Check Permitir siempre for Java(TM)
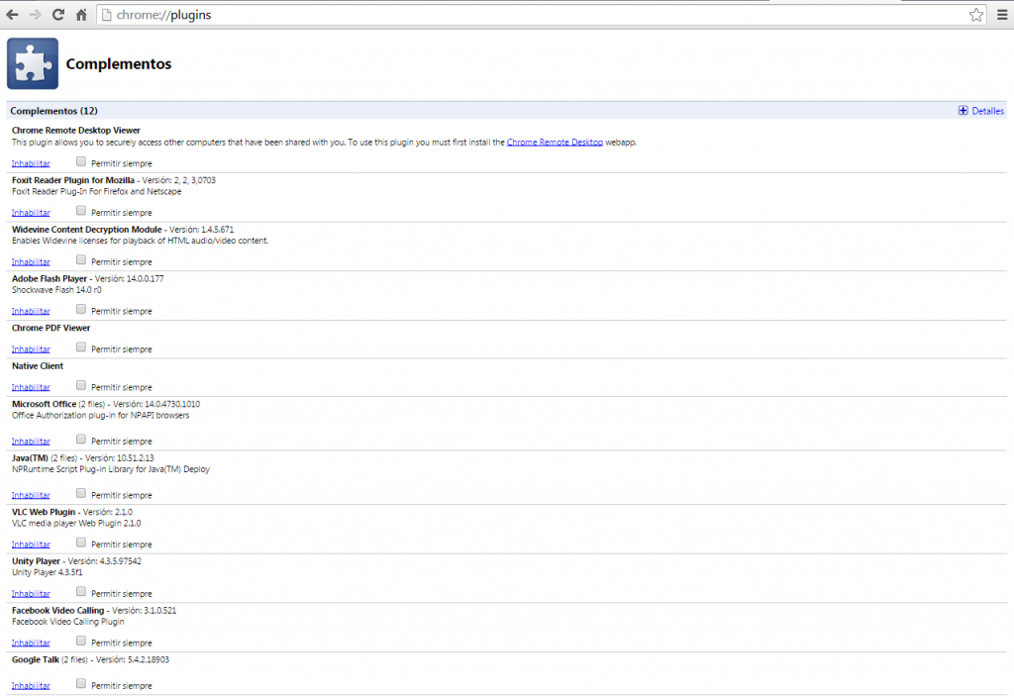This screenshot has width=1014, height=696. point(80,492)
